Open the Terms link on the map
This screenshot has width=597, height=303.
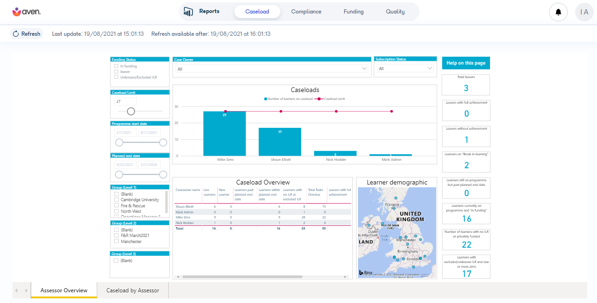[x=425, y=274]
